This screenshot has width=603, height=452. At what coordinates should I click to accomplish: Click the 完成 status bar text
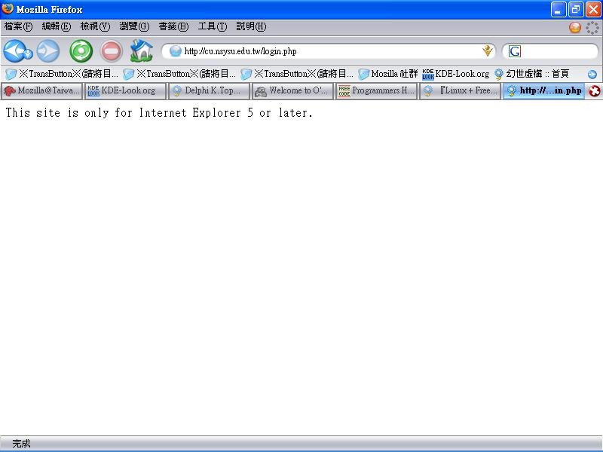coord(21,444)
